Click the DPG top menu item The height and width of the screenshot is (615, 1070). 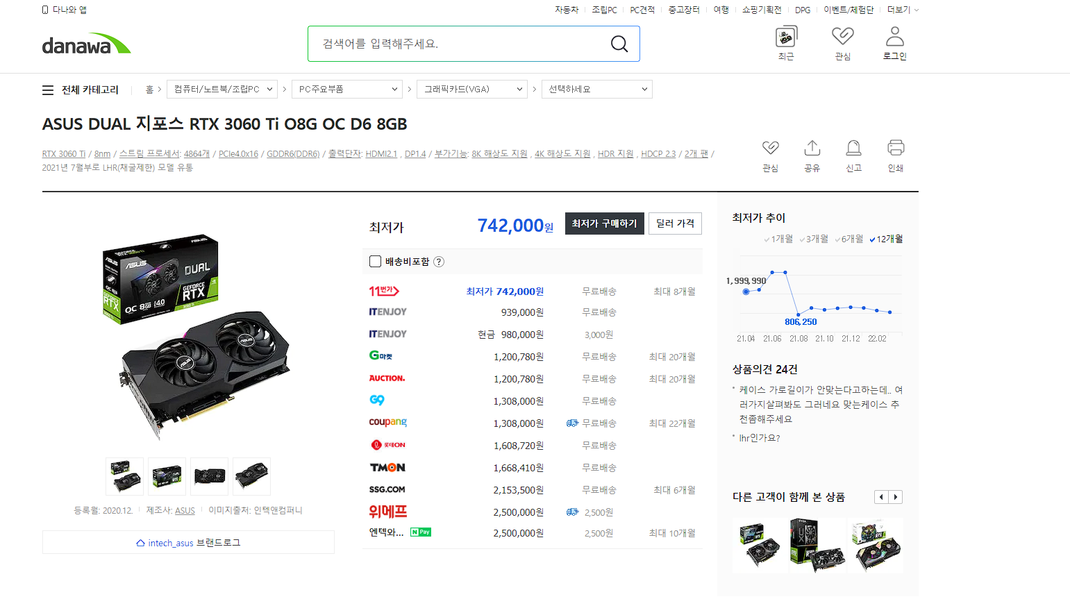803,10
